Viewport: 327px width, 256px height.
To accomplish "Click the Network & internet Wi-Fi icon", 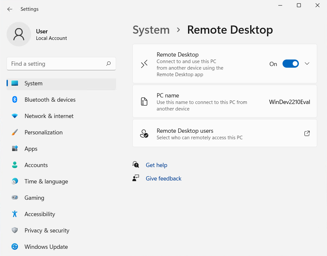I will [15, 116].
